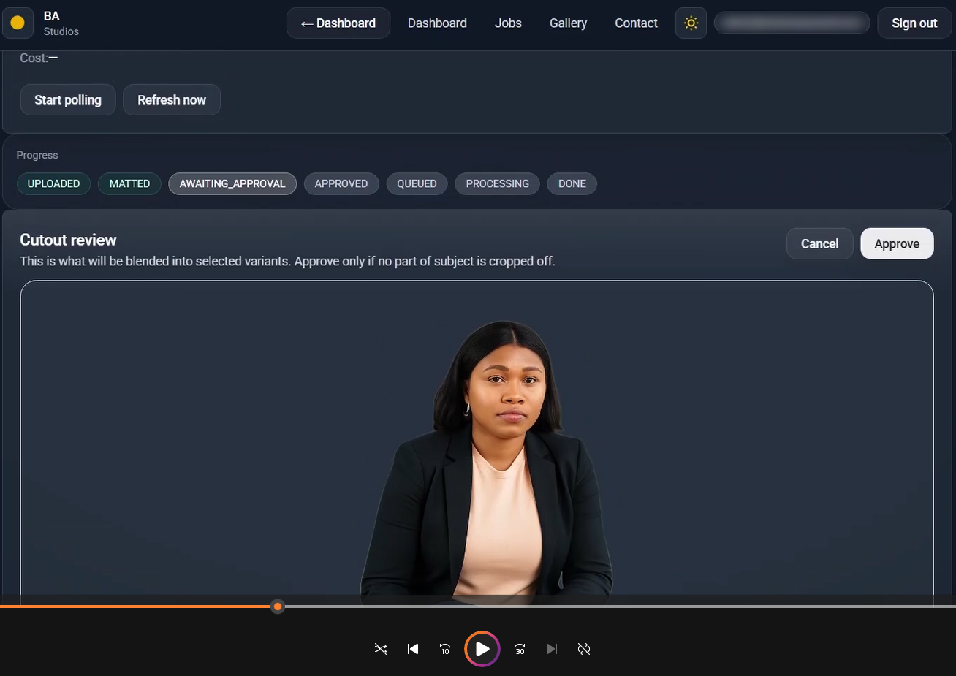The image size is (956, 676).
Task: Click the Progress section label
Action: pyautogui.click(x=37, y=155)
